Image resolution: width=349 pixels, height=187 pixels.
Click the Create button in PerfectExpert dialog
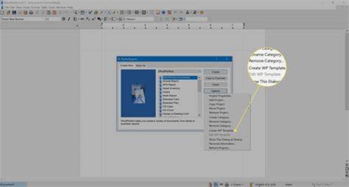(215, 72)
